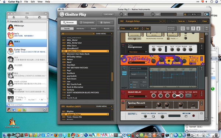
Task: Toggle Envelope Loop checkbox
Action: (x=131, y=85)
